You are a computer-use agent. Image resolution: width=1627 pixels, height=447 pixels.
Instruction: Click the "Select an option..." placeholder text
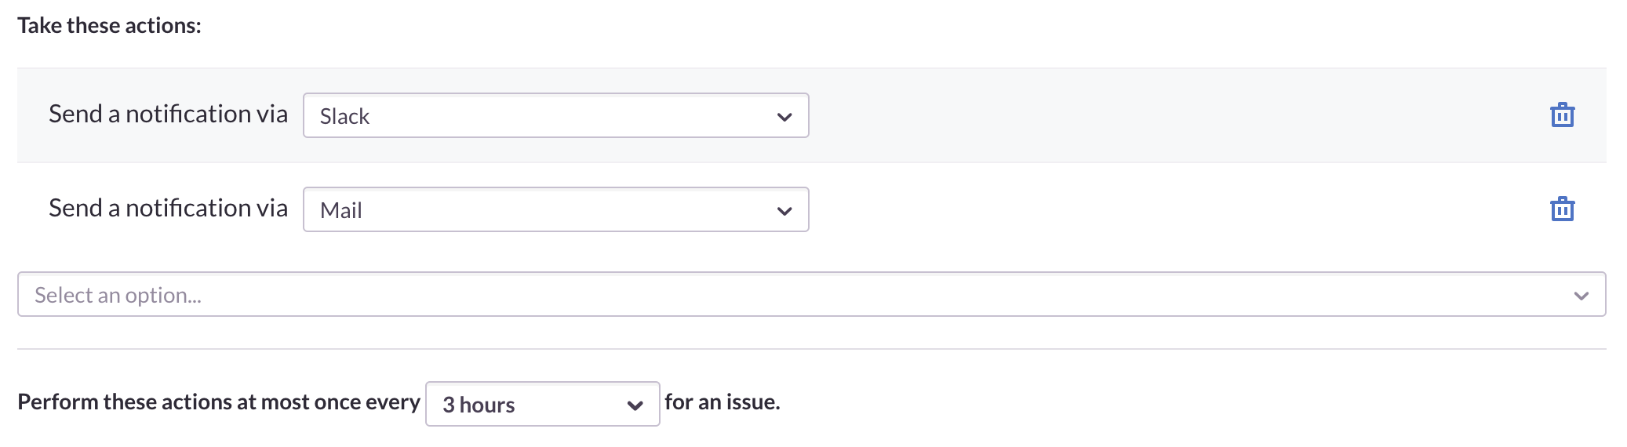click(x=118, y=295)
